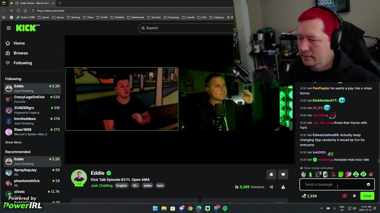This screenshot has width=380, height=213.
Task: Open Archer C3200 bookmark
Action: click(x=26, y=17)
